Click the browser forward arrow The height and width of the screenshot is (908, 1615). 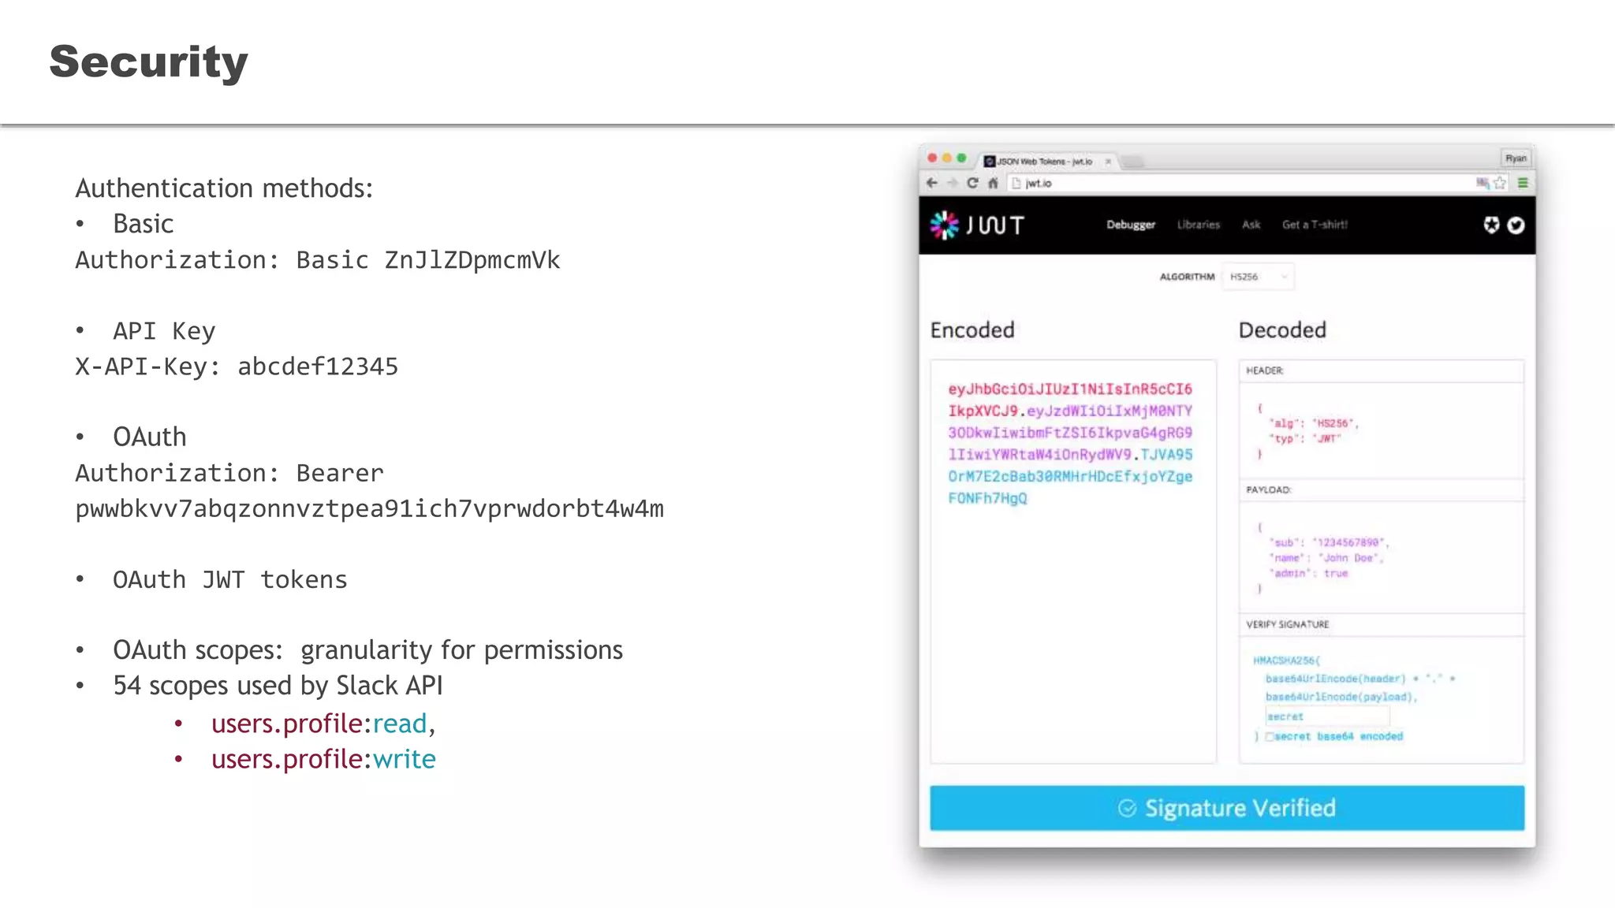(952, 183)
